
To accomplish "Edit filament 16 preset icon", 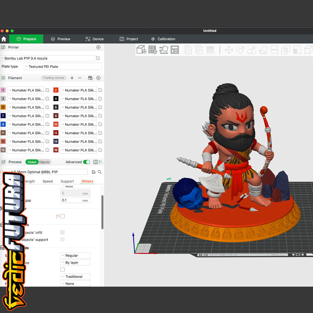I will click(100, 150).
